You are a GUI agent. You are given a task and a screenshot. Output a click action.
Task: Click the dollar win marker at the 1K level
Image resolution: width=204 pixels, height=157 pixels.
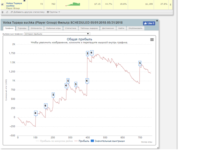(68, 81)
